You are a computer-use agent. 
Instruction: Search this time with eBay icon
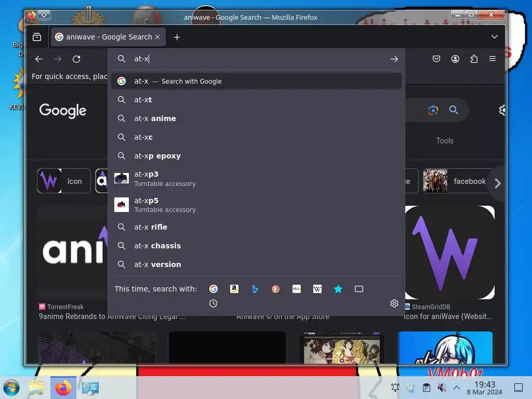[x=297, y=289]
